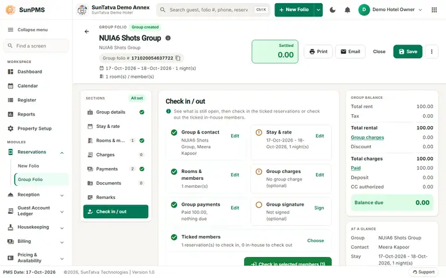Click the Close button

click(379, 52)
